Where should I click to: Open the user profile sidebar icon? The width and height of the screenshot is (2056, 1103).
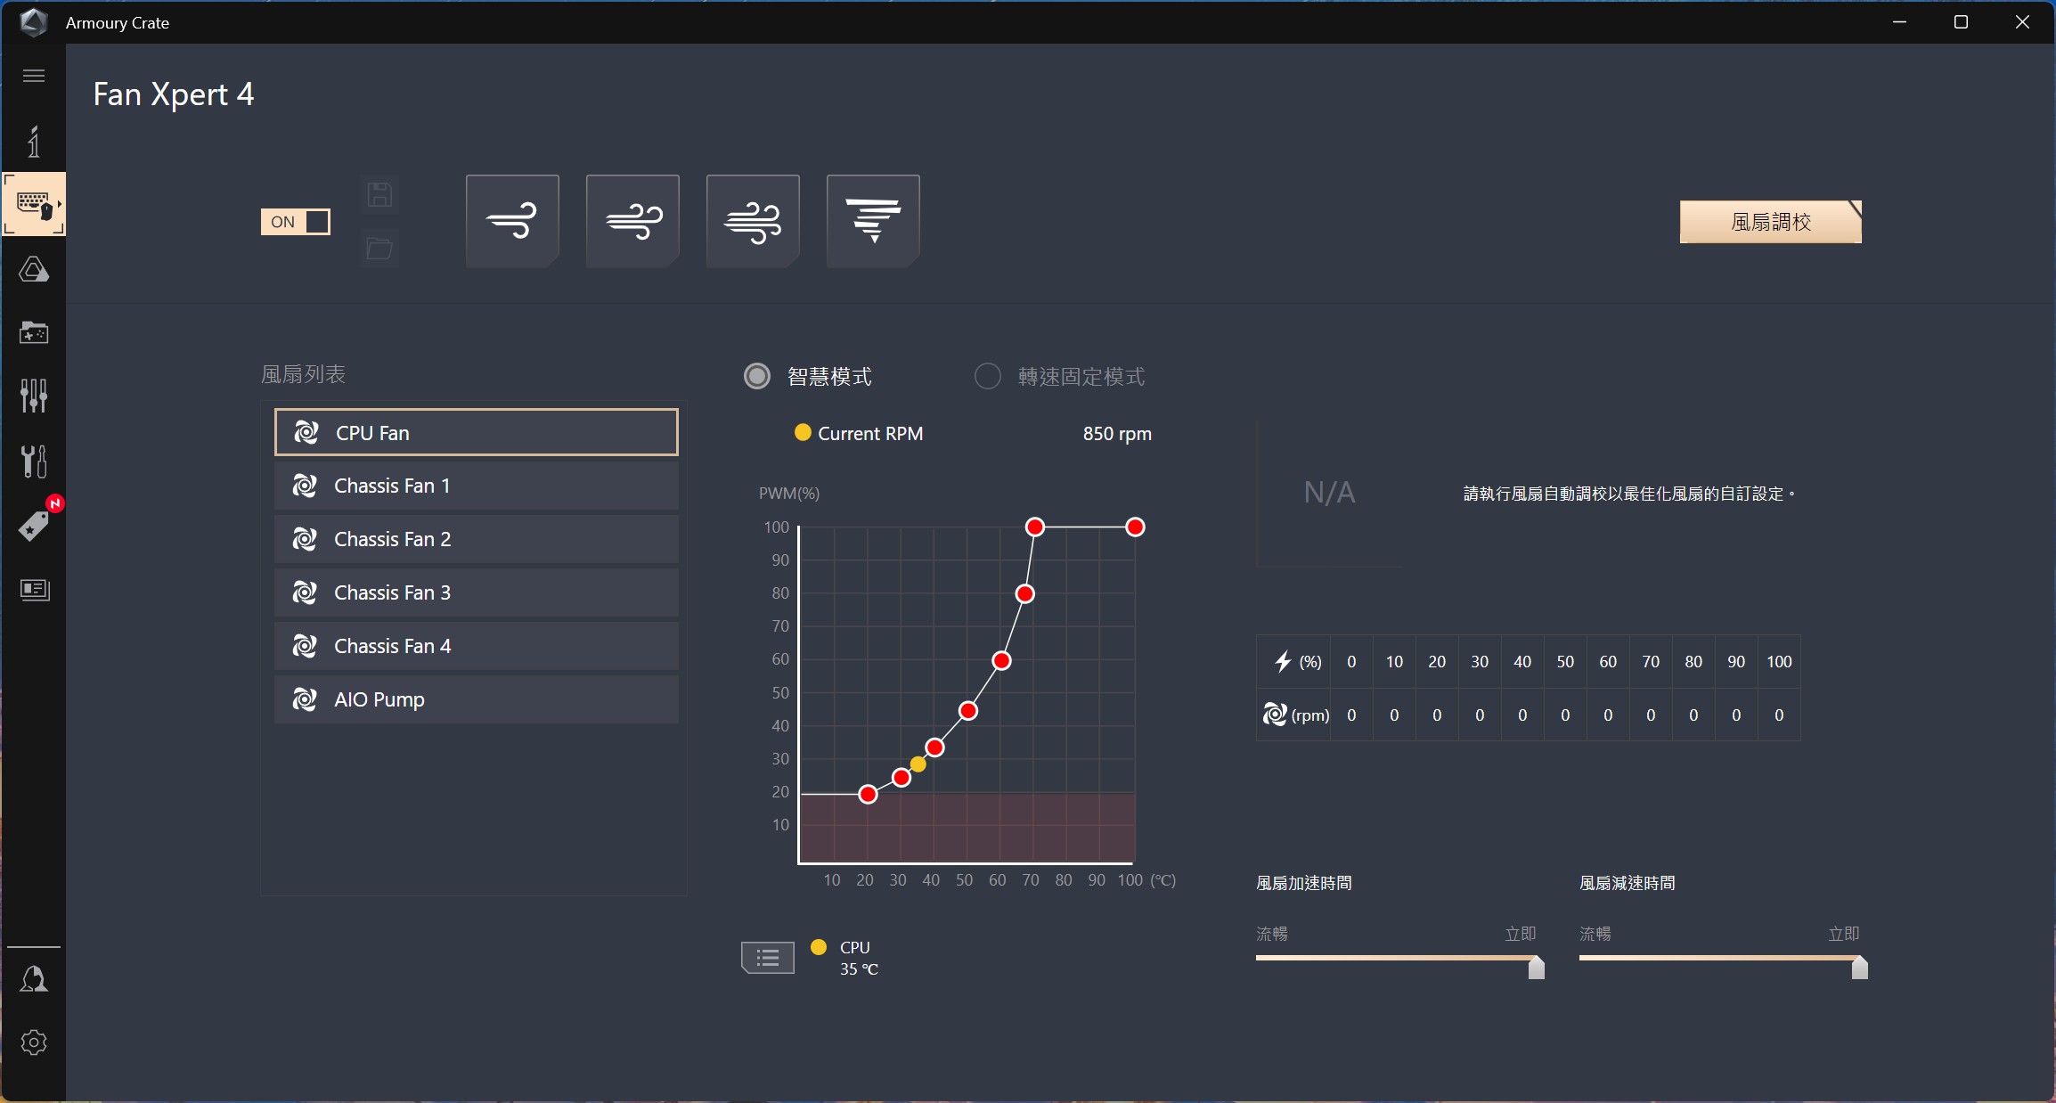click(x=34, y=979)
